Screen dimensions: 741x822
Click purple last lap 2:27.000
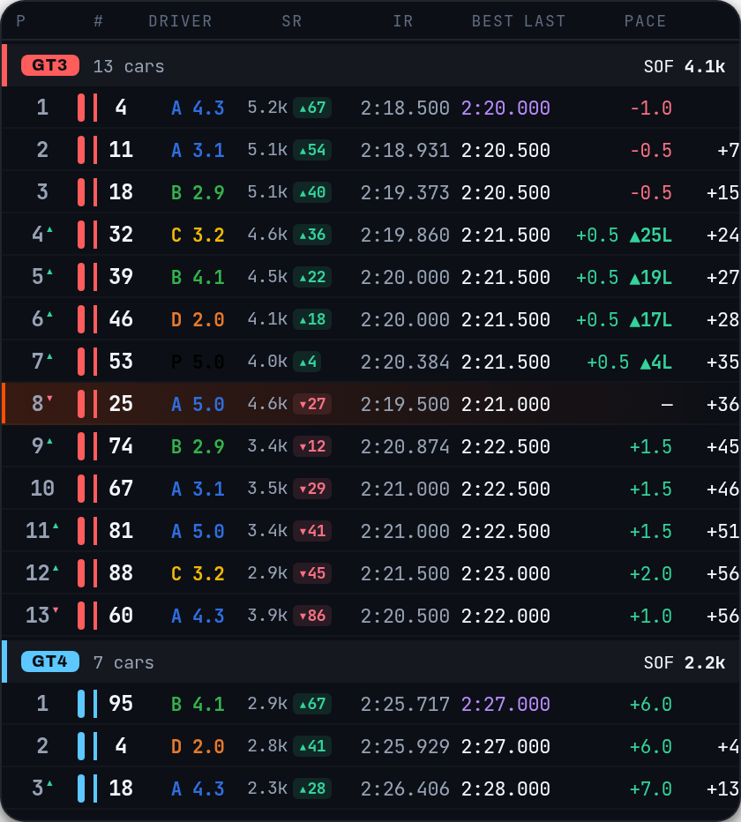505,704
